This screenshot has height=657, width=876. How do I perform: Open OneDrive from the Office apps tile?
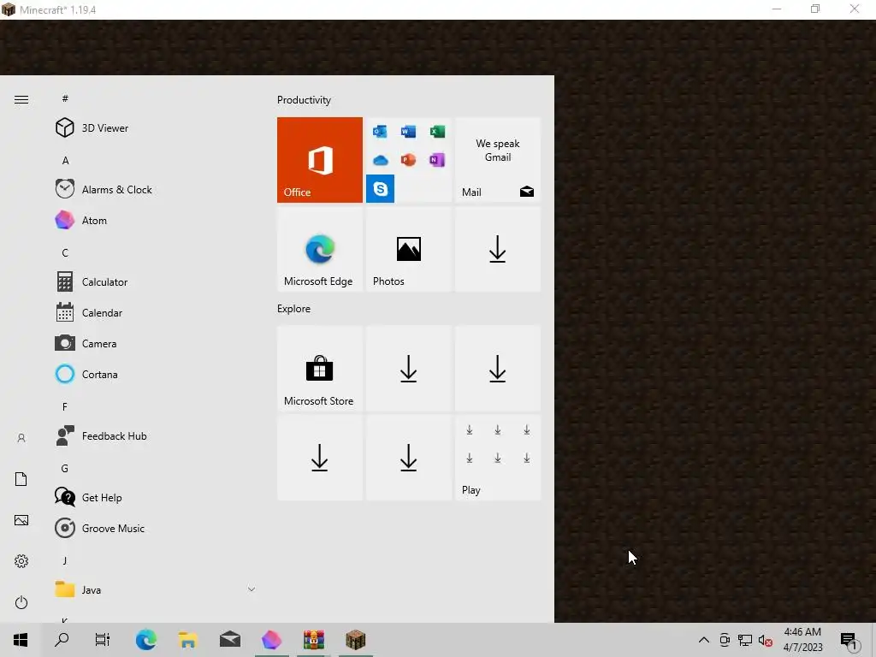point(380,160)
